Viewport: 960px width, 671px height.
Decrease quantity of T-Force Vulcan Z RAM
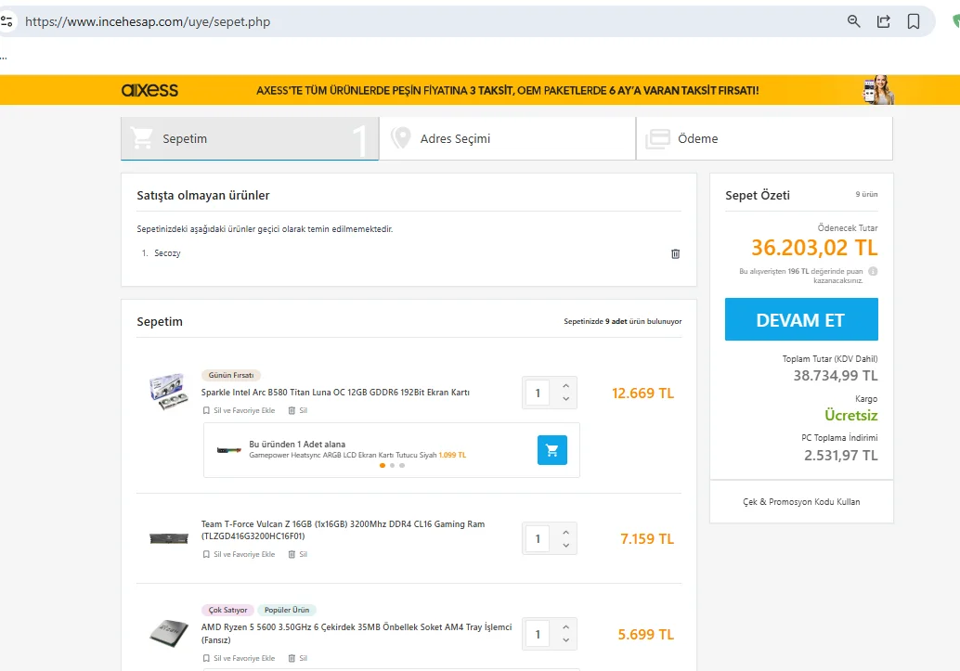click(x=565, y=546)
